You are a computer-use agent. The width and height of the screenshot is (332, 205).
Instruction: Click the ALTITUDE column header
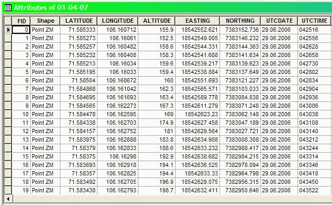[156, 21]
